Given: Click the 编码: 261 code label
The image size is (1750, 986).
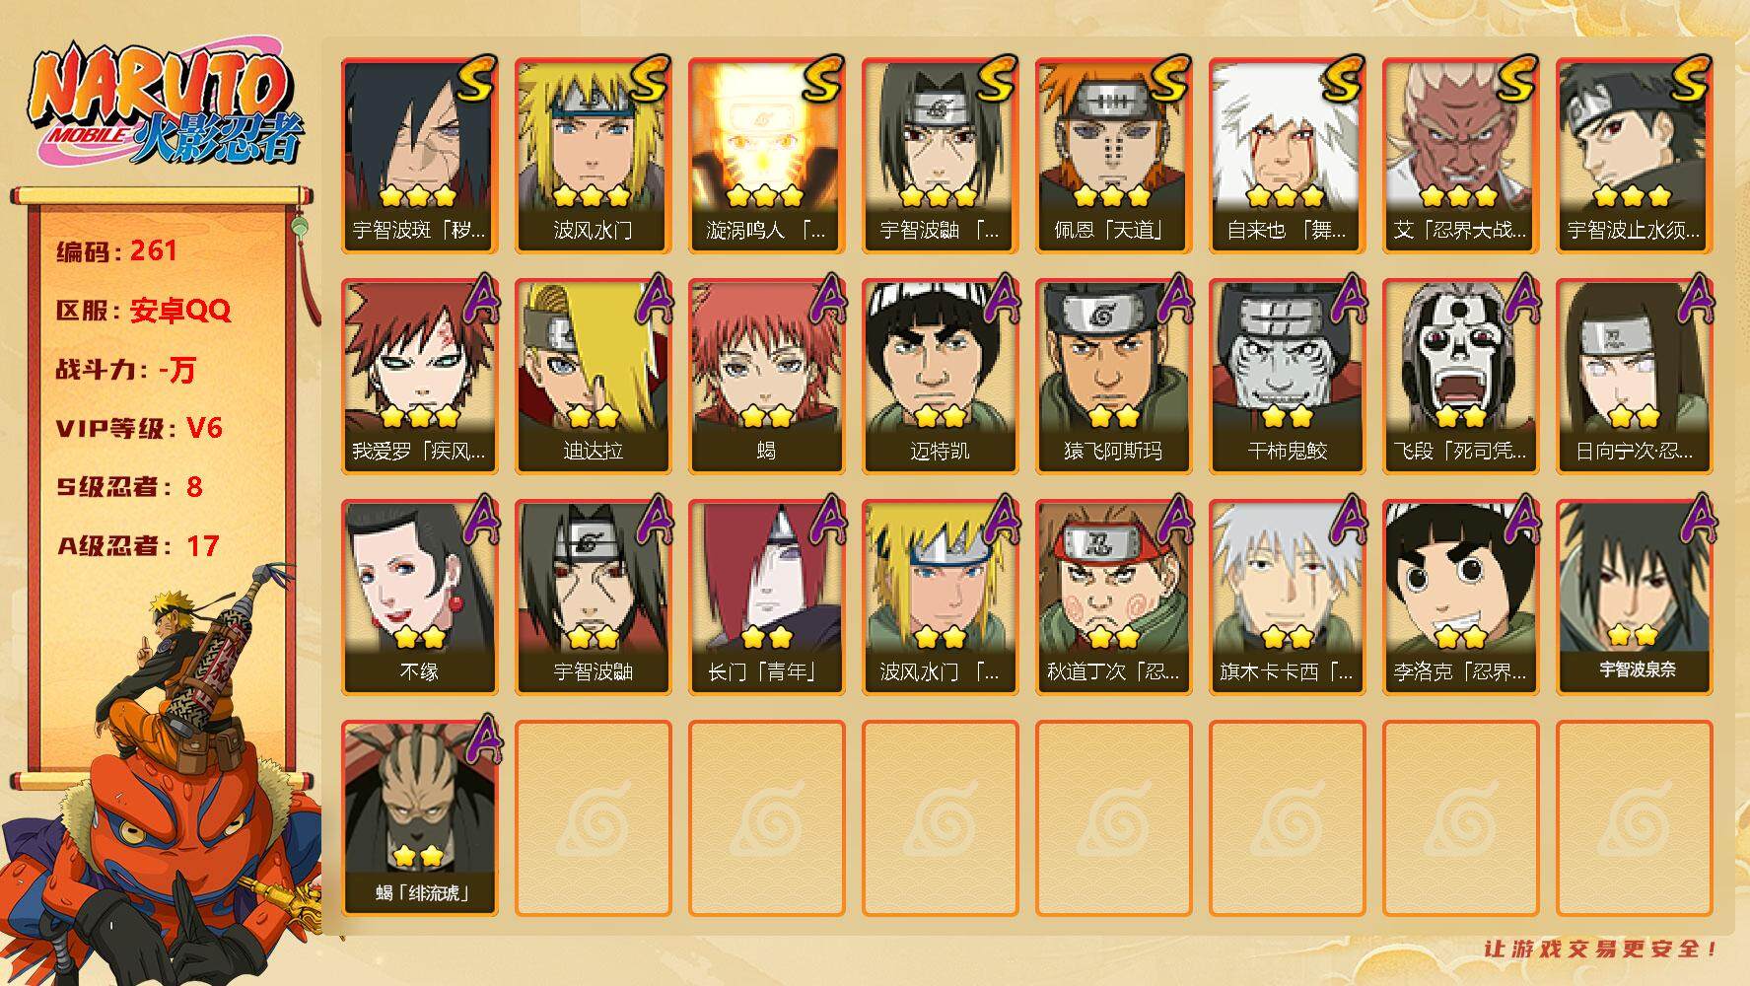Looking at the screenshot, I should tap(116, 251).
